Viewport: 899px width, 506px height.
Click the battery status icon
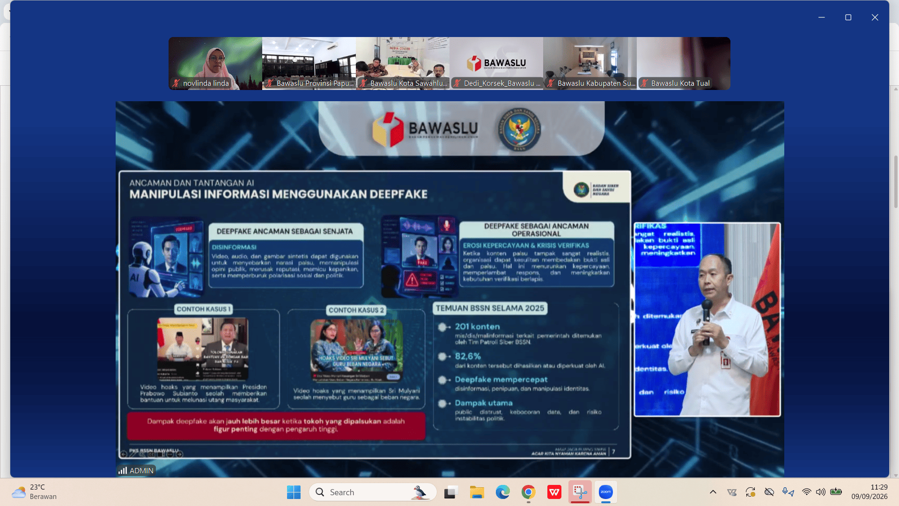click(x=836, y=492)
